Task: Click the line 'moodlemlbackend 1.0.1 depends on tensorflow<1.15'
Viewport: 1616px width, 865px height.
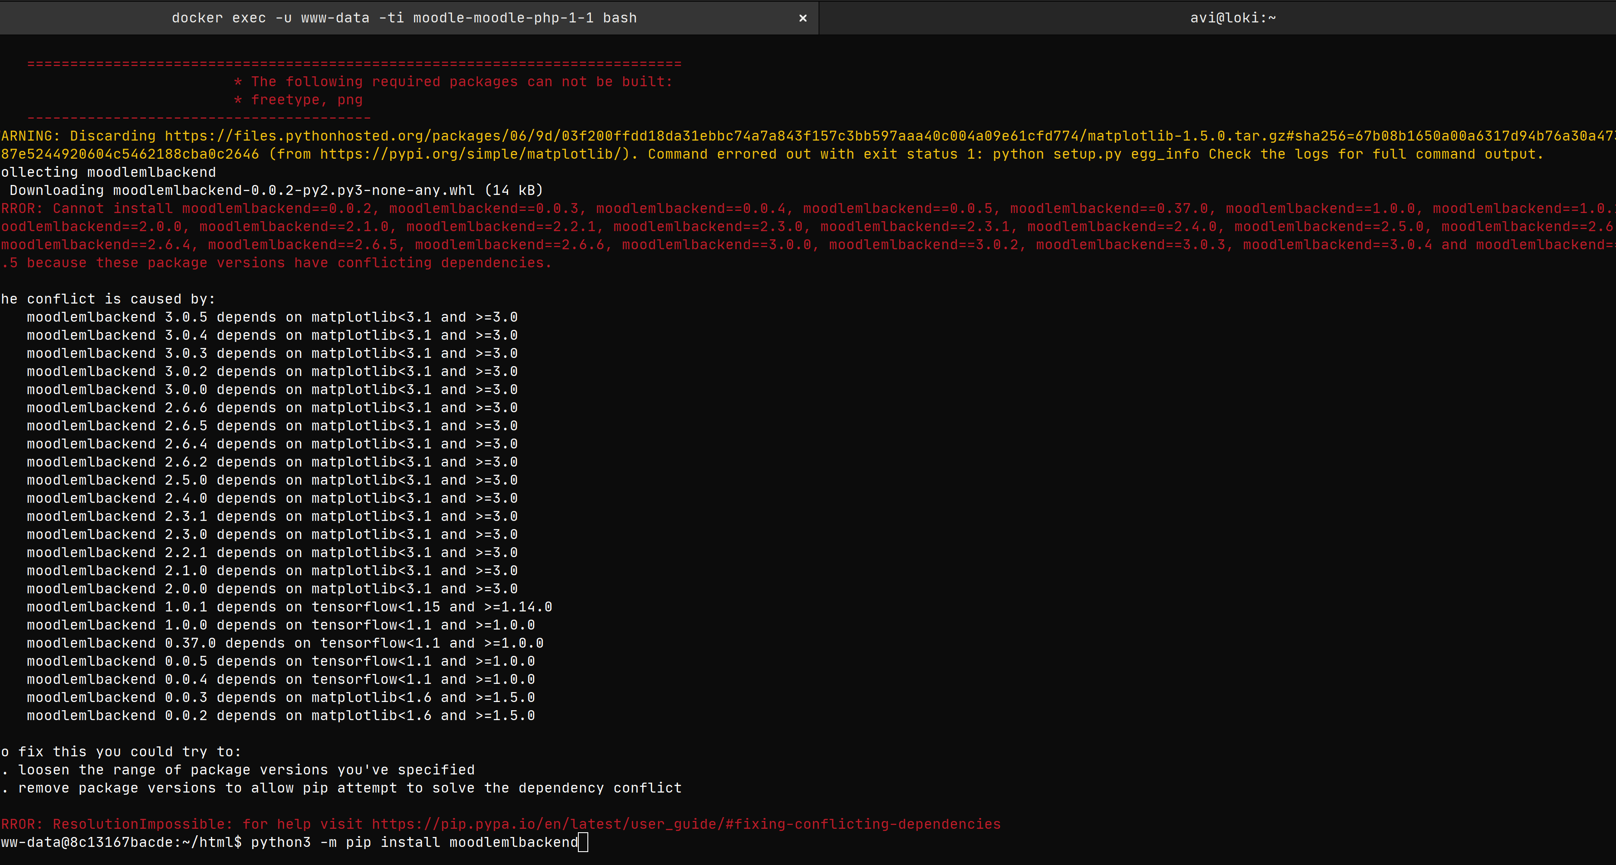Action: pos(289,607)
